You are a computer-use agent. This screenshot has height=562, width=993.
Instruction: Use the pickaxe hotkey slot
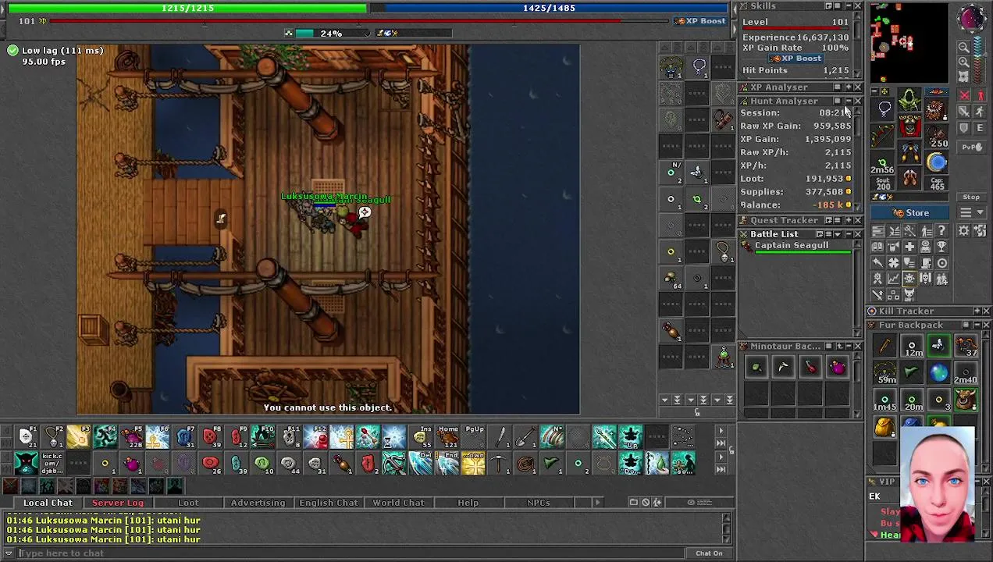tap(500, 464)
